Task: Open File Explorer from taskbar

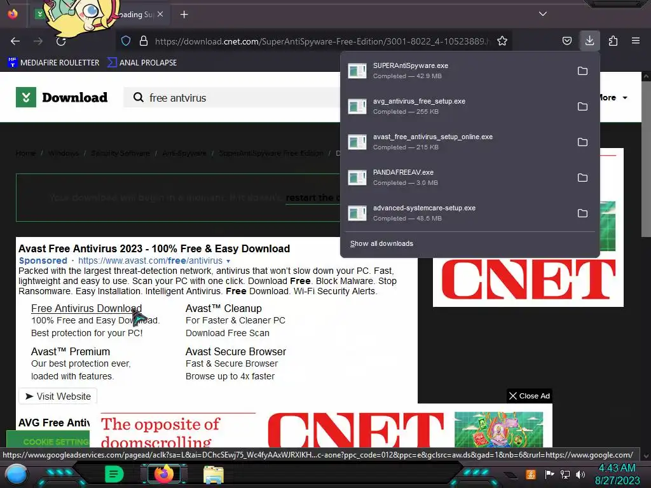Action: (214, 474)
